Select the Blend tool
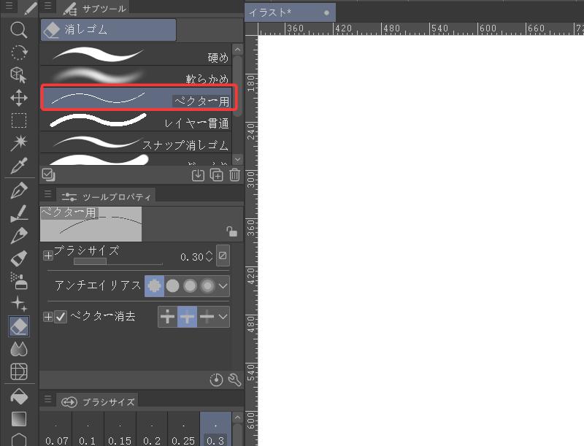Viewport: 584px width, 446px height. click(18, 350)
